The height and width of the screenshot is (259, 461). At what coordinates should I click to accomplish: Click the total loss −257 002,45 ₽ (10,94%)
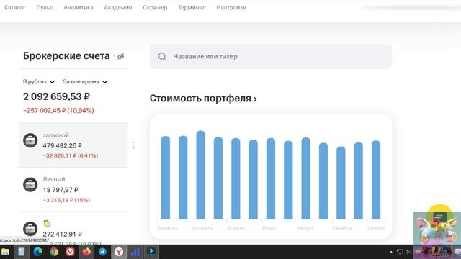pyautogui.click(x=58, y=110)
